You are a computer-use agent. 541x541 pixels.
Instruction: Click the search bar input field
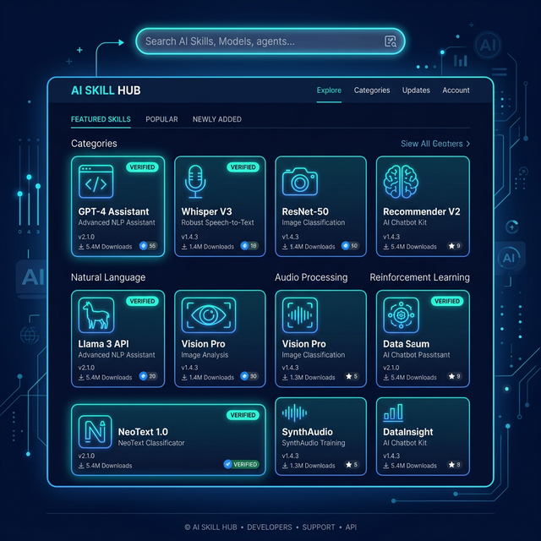(270, 41)
